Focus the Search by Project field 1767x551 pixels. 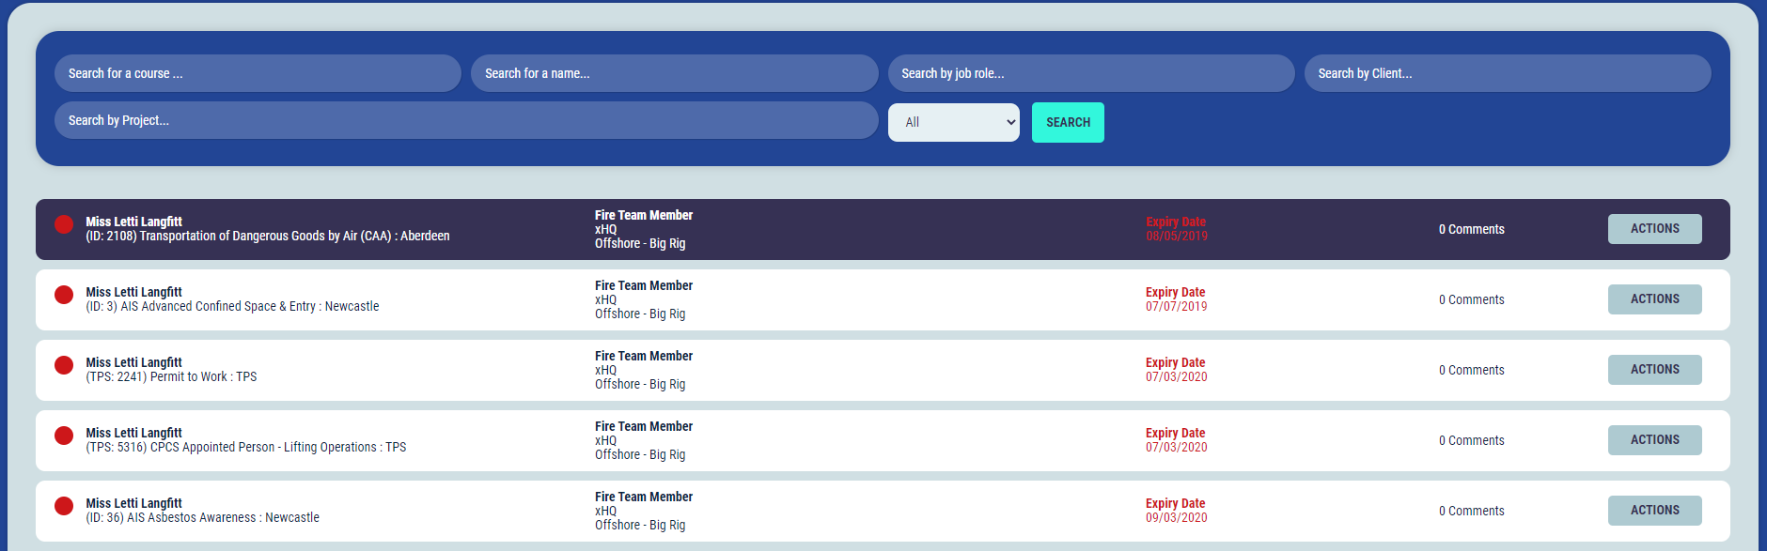click(x=466, y=120)
